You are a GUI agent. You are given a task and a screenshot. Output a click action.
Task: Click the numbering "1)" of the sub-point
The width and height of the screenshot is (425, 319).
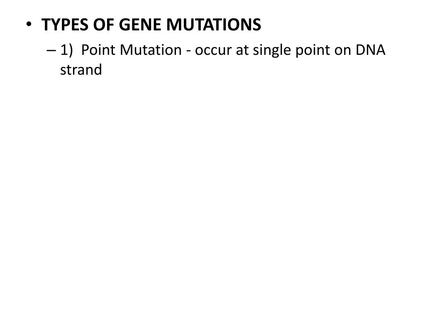[67, 51]
